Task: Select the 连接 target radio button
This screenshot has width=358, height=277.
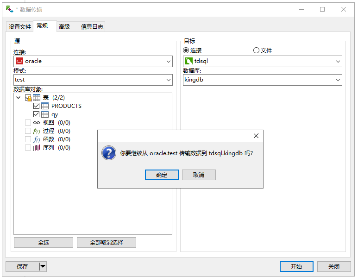Action: (186, 50)
